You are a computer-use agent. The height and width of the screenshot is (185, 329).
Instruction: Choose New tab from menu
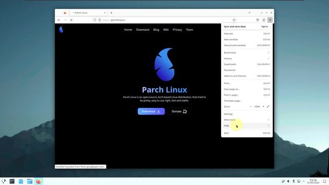click(247, 33)
